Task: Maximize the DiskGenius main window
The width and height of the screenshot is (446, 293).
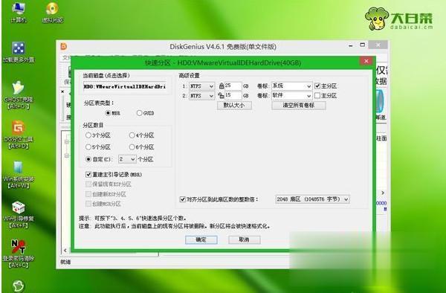Action: 362,45
